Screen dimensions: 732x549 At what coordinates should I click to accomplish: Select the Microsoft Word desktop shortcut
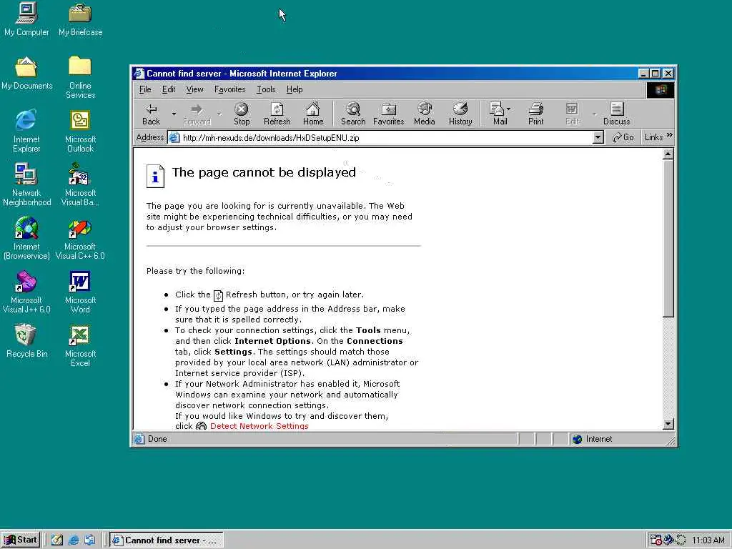(x=80, y=292)
